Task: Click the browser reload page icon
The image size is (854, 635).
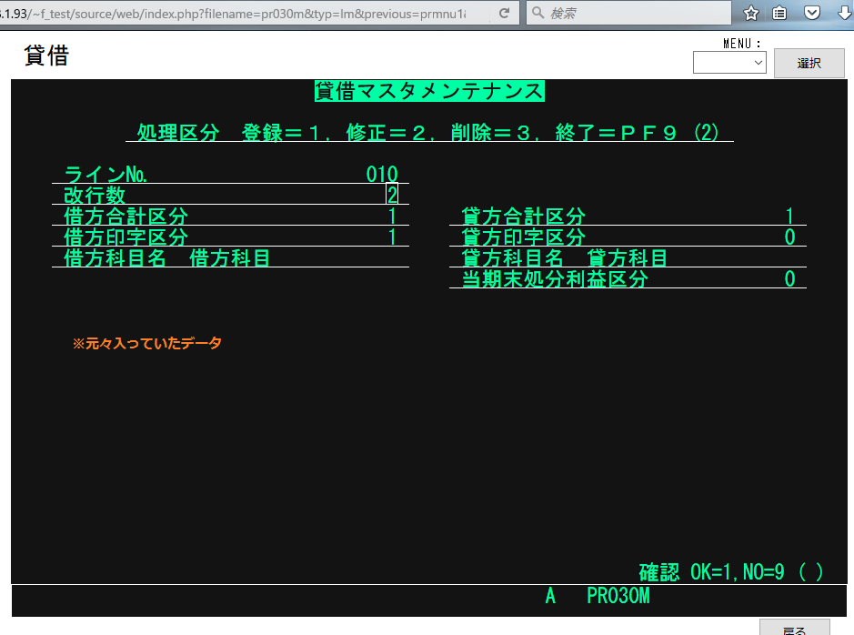Action: coord(505,14)
